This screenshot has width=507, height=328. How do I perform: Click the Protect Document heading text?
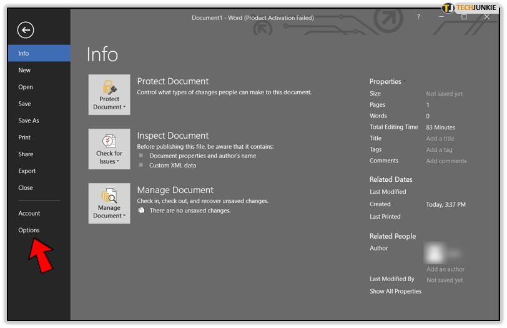173,81
